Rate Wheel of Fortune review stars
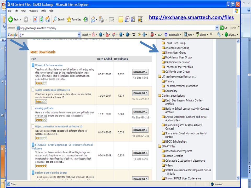 point(41,83)
